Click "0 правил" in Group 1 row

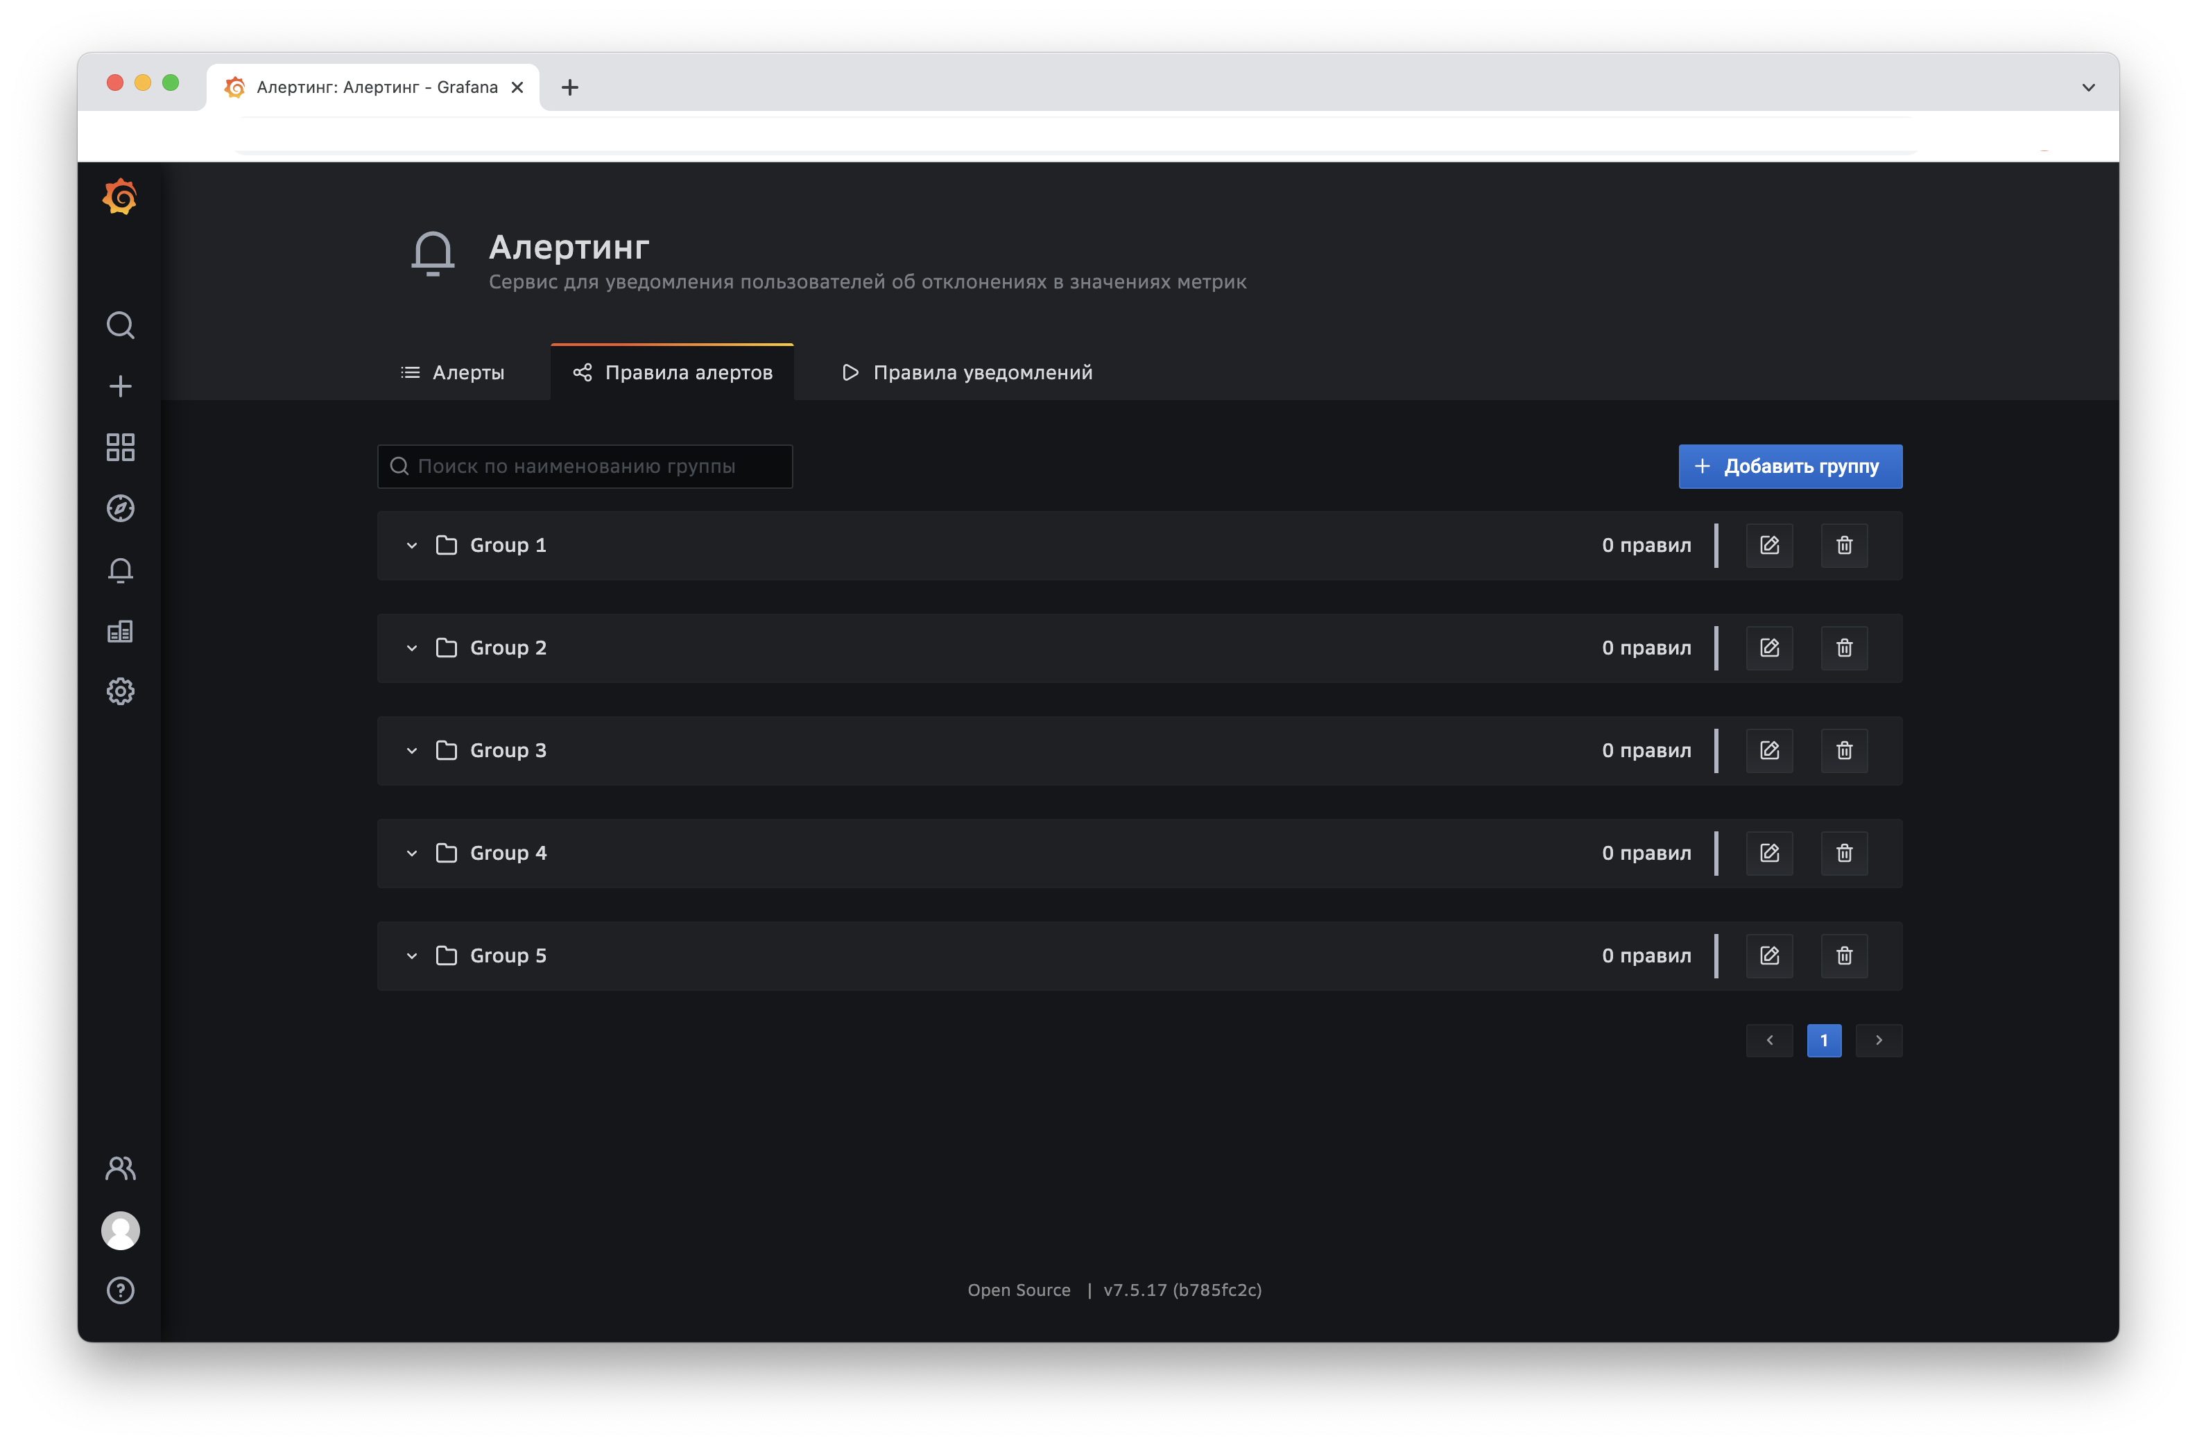pos(1647,545)
